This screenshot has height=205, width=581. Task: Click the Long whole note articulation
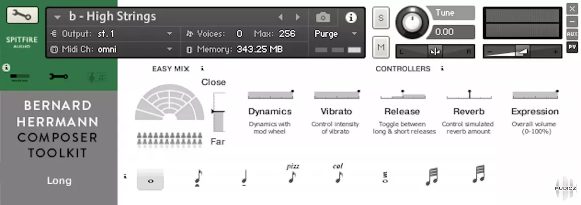(x=150, y=180)
